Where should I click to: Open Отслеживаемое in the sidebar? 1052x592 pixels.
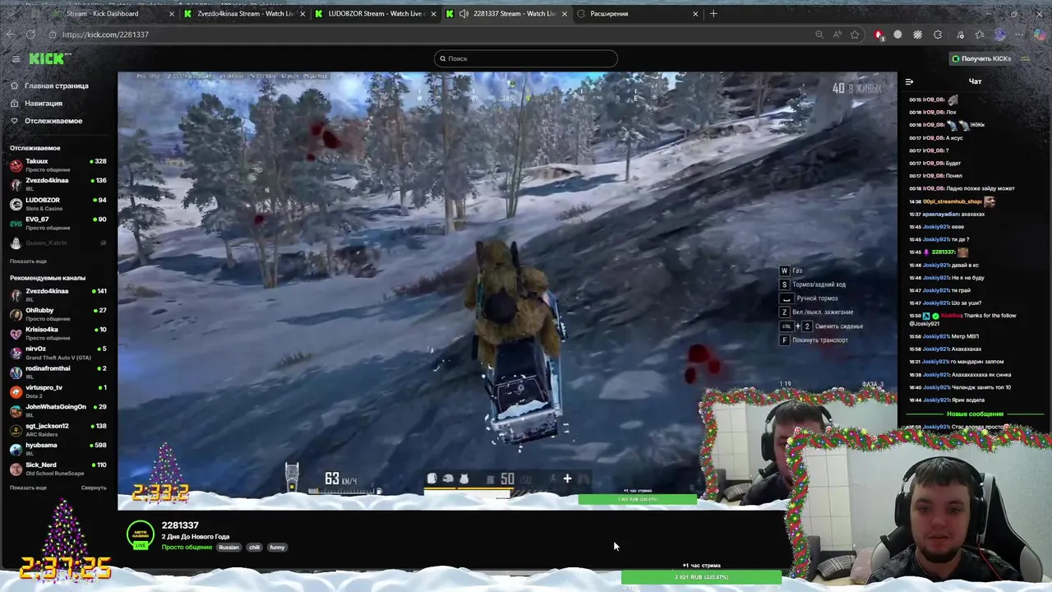(46, 121)
